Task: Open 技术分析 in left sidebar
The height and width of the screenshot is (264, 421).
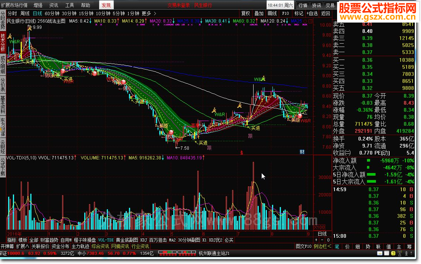Action: click(3, 43)
